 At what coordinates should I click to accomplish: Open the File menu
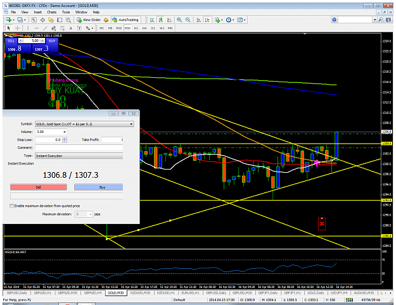(13, 12)
